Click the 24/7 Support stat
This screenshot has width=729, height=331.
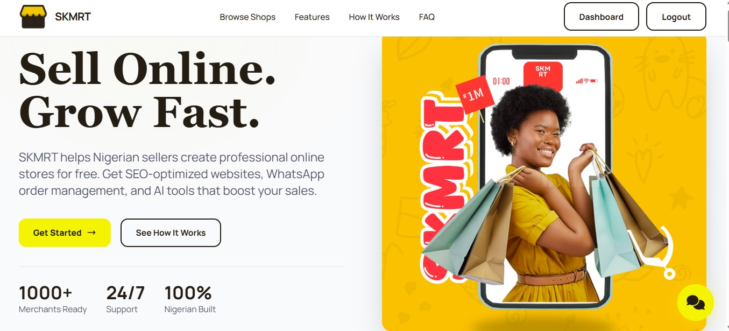click(x=125, y=299)
